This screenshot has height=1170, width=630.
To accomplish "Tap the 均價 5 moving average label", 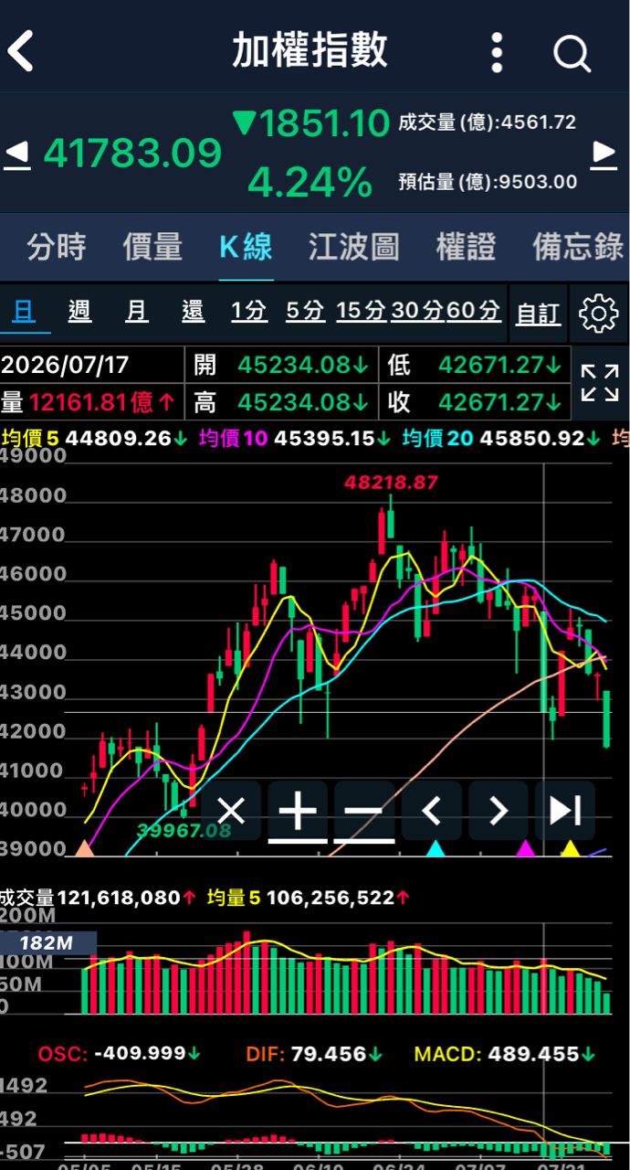I will pyautogui.click(x=94, y=439).
